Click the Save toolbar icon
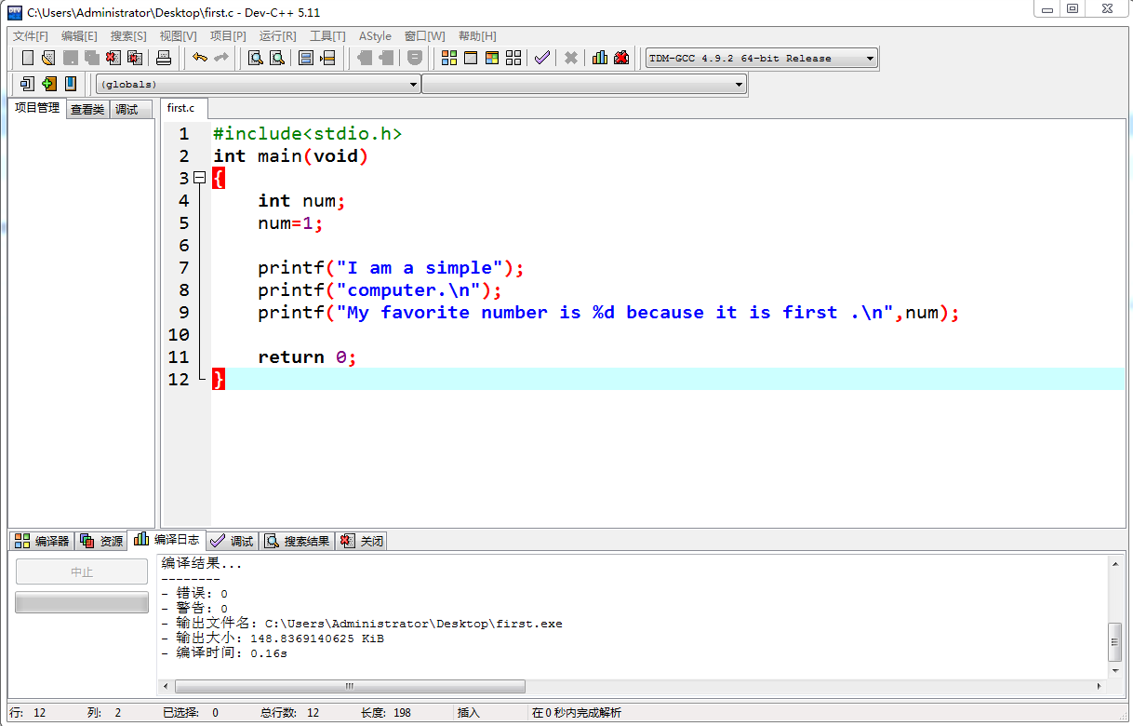 click(x=70, y=58)
